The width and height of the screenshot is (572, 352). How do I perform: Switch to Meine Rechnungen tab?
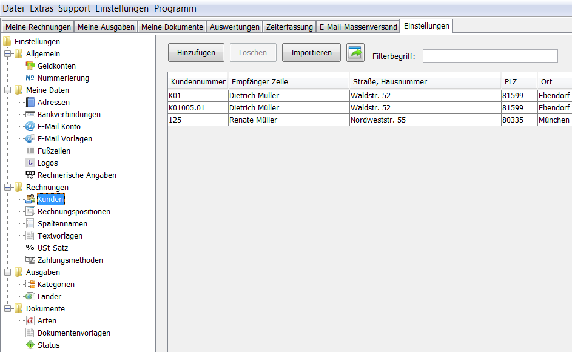pyautogui.click(x=38, y=27)
